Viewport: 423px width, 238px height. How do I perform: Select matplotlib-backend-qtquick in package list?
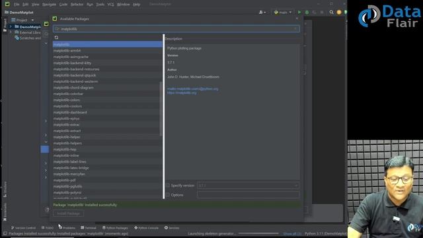[107, 75]
